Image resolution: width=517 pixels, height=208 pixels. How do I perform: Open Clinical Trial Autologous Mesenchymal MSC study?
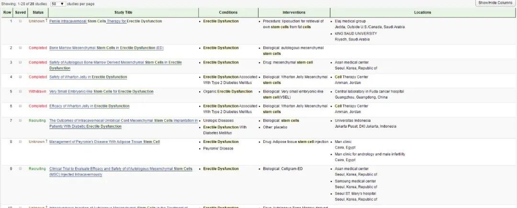[x=121, y=172]
